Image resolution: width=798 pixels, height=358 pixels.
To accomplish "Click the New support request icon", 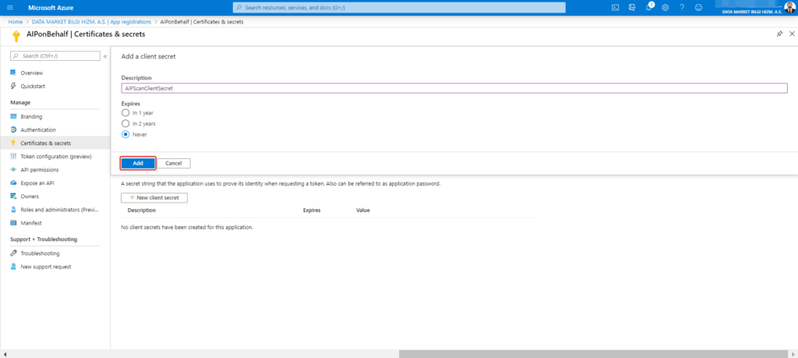I will [x=14, y=266].
